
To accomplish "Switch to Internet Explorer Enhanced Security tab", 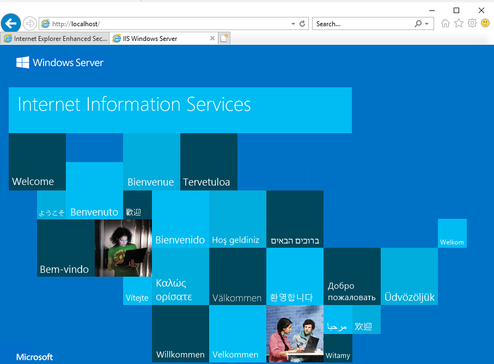I will pos(55,39).
